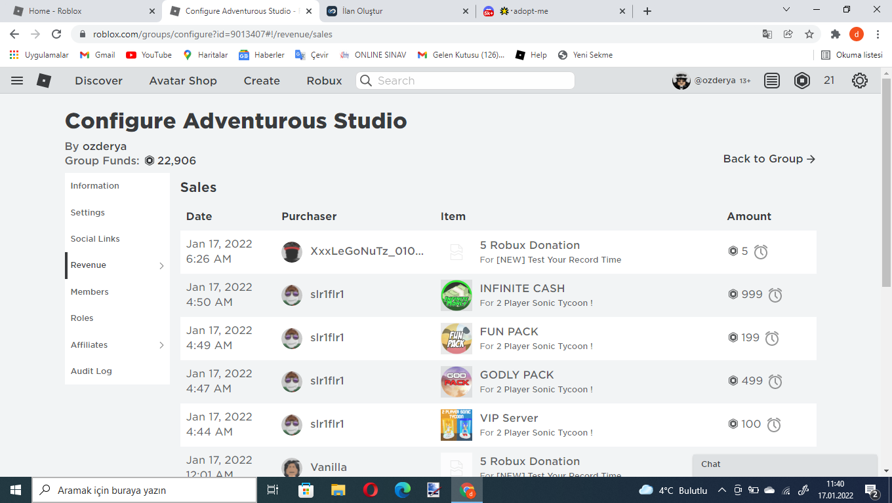The image size is (892, 503).
Task: Open the Create page link
Action: (262, 81)
